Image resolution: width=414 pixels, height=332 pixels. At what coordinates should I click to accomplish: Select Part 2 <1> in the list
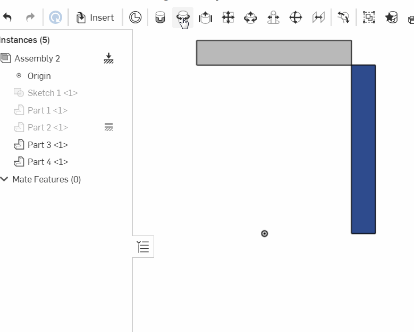(x=48, y=127)
